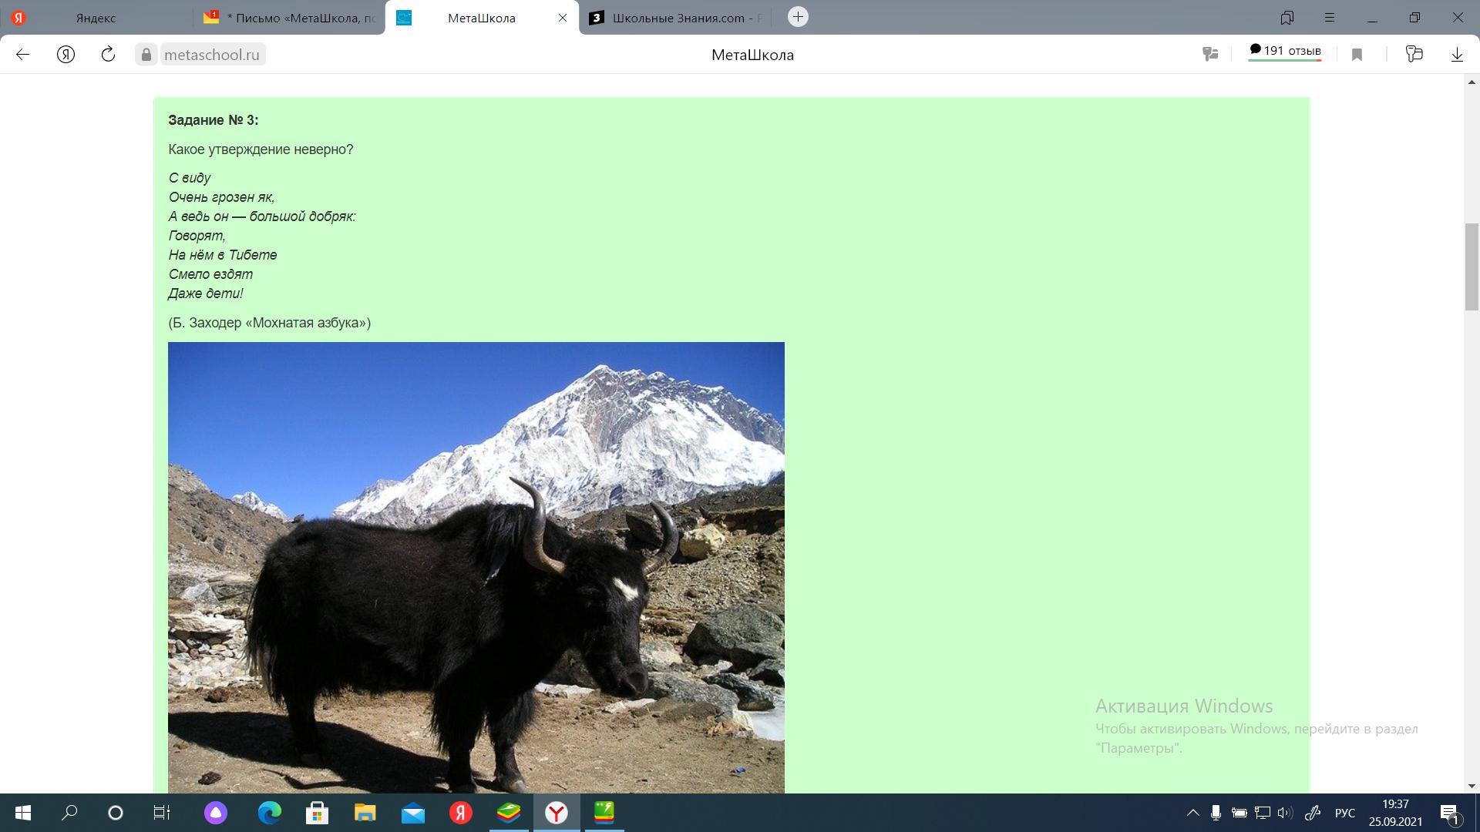
Task: Check the battery status icon
Action: click(x=1239, y=813)
